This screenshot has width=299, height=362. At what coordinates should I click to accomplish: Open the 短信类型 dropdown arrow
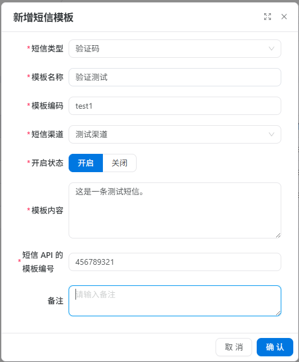click(272, 49)
